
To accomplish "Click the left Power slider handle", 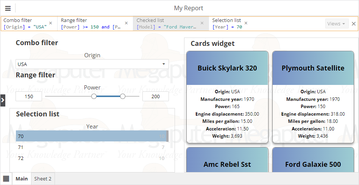I will (94, 96).
